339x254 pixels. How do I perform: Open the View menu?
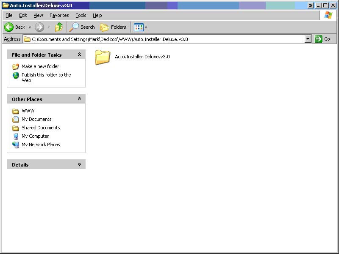tap(38, 15)
